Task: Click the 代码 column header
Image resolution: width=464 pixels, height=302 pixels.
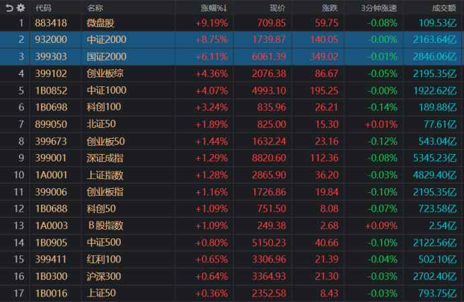Action: coord(43,8)
